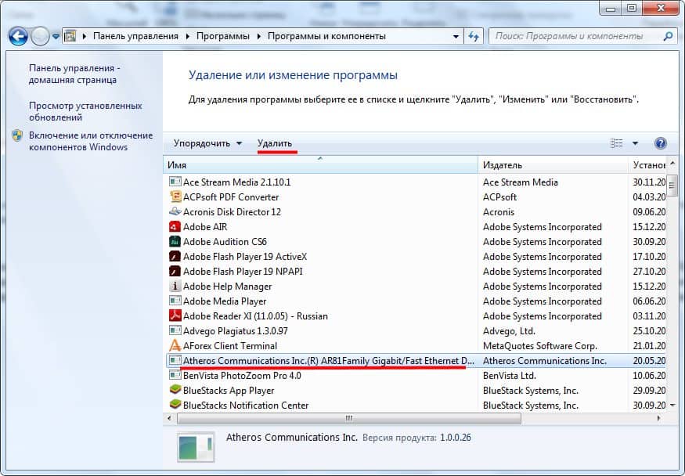Open help with the question mark icon
This screenshot has width=685, height=476.
click(661, 143)
